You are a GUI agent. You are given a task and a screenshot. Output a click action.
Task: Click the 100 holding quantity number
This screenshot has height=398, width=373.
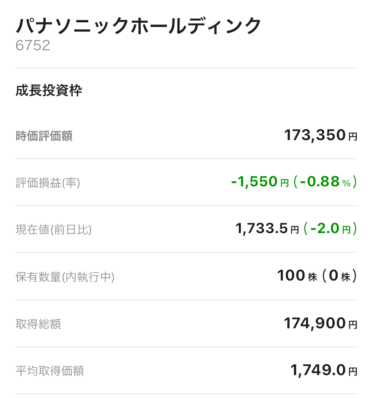coord(291,276)
